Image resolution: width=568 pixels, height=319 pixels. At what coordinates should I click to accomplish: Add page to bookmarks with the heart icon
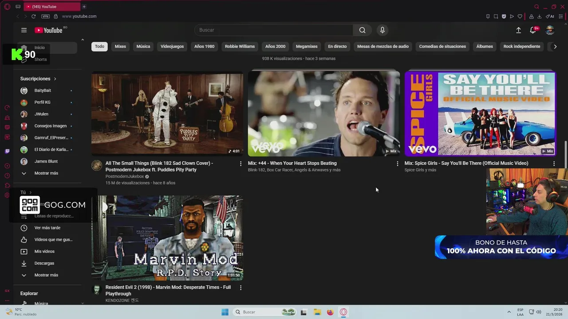click(x=520, y=16)
